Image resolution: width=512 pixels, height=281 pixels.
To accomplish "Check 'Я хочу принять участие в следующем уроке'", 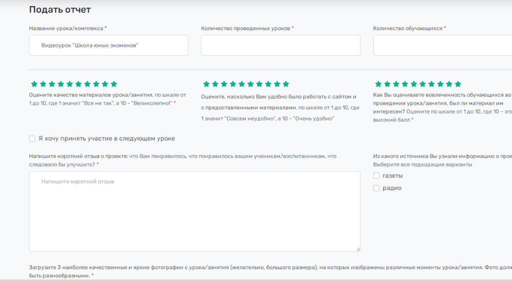I will 32,138.
